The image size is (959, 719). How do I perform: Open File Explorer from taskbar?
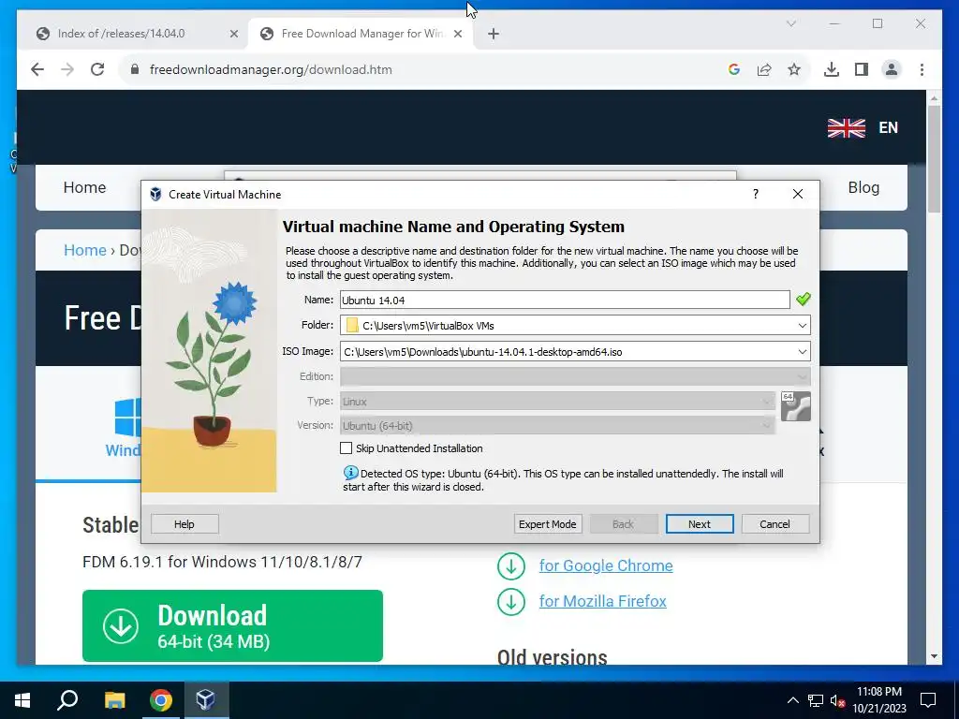click(114, 700)
